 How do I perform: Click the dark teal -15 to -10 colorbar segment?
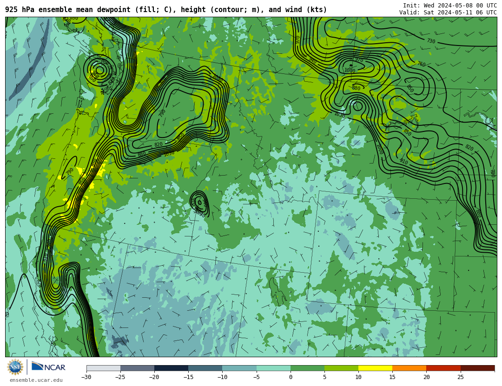(x=205, y=368)
